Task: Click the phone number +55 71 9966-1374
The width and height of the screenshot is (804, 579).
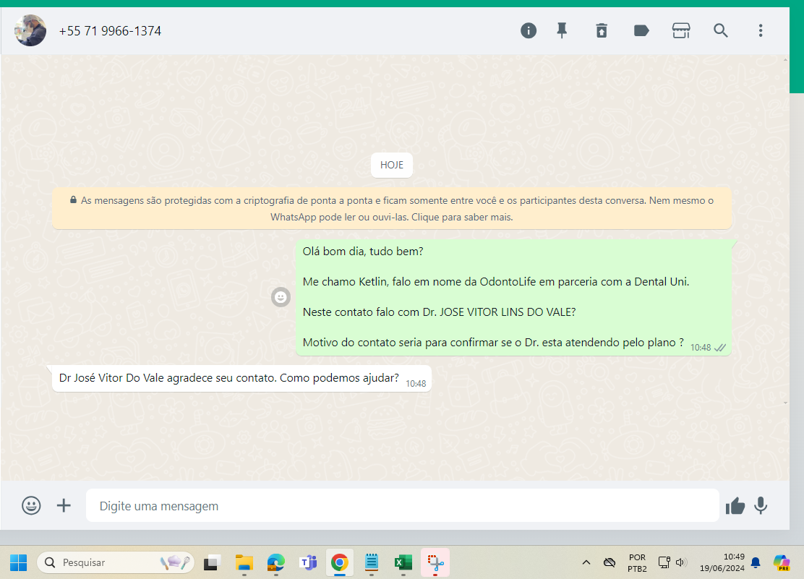Action: 110,31
